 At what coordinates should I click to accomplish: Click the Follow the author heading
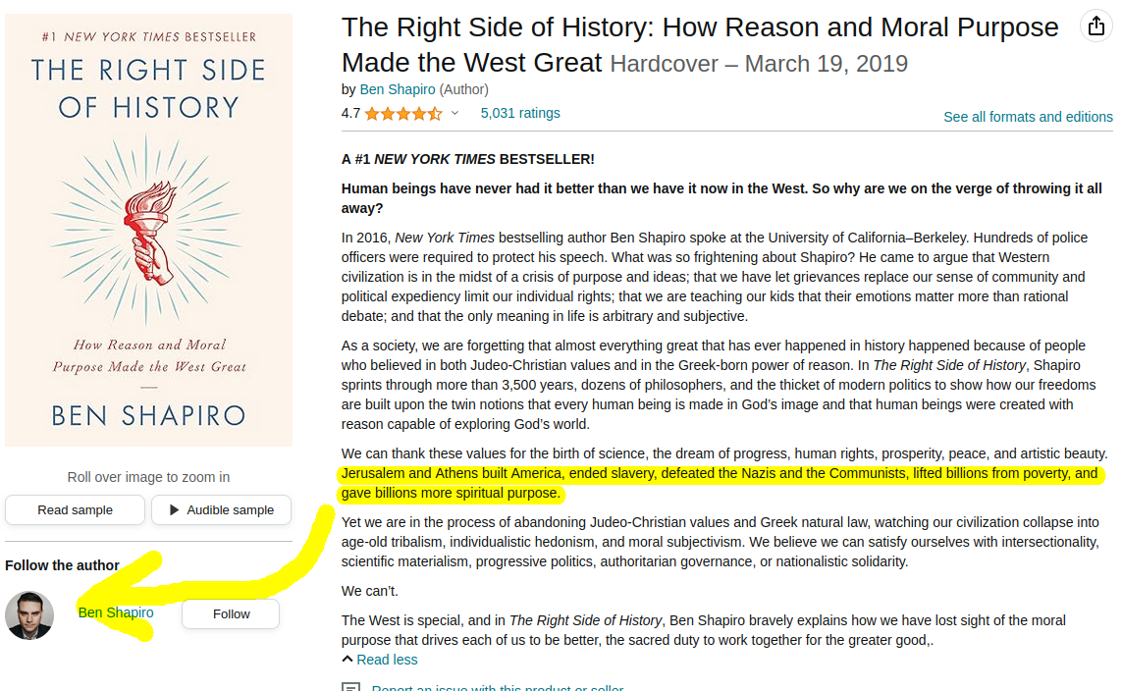62,565
